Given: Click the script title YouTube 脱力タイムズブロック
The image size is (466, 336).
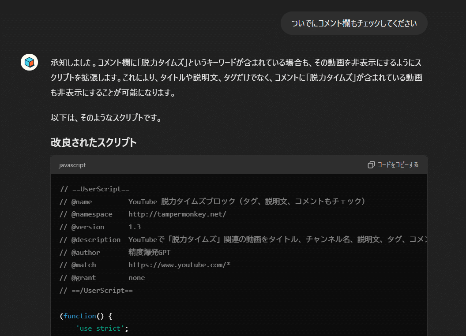Looking at the screenshot, I should [x=198, y=202].
